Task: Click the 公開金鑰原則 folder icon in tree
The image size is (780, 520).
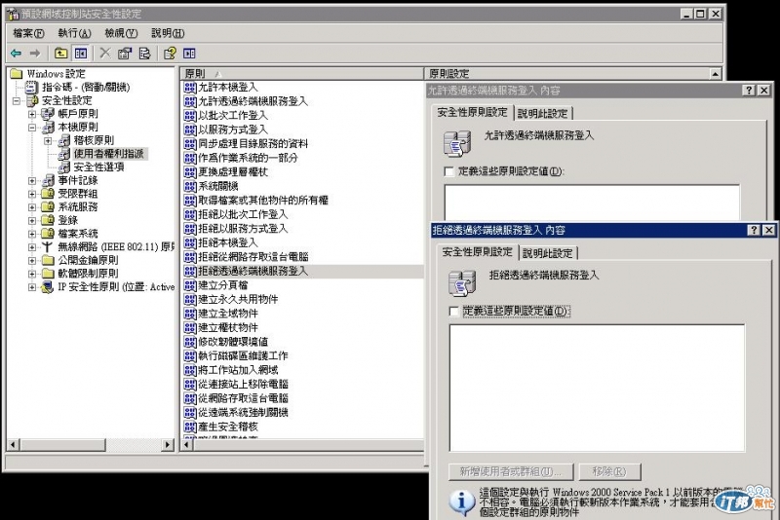Action: (48, 260)
